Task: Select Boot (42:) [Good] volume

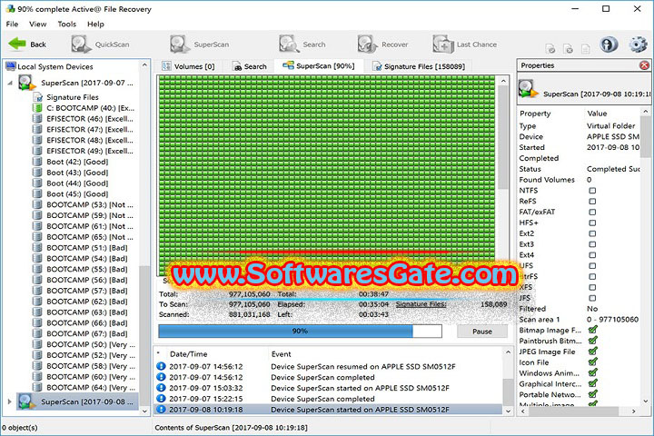Action: pyautogui.click(x=77, y=162)
